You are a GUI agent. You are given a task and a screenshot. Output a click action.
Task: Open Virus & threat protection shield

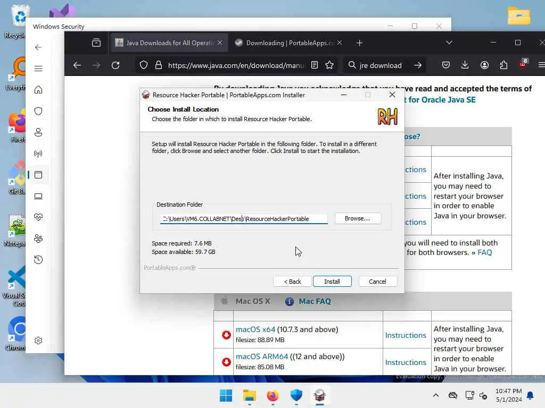38,111
